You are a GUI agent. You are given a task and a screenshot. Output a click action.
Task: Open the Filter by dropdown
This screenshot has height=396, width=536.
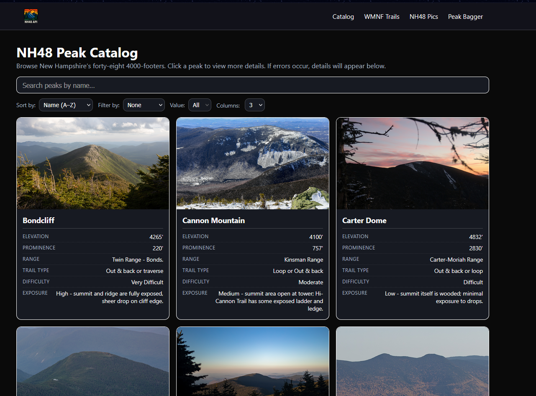pos(144,105)
